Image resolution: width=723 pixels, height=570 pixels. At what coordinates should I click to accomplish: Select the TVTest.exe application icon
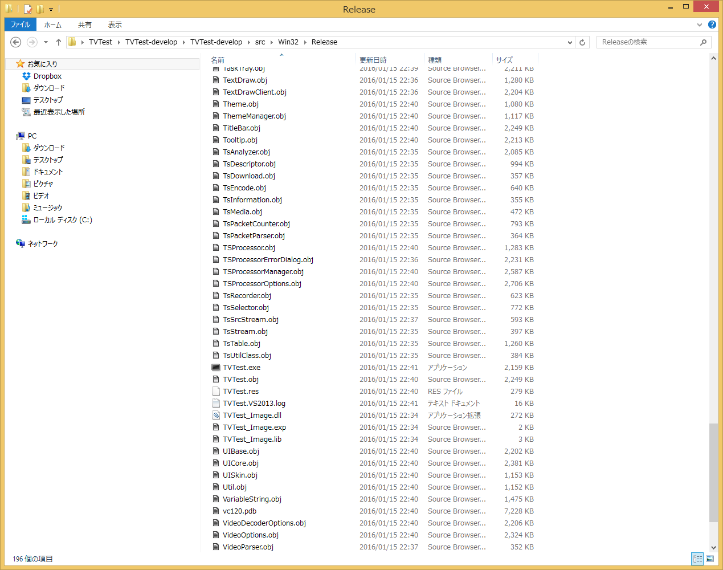216,368
